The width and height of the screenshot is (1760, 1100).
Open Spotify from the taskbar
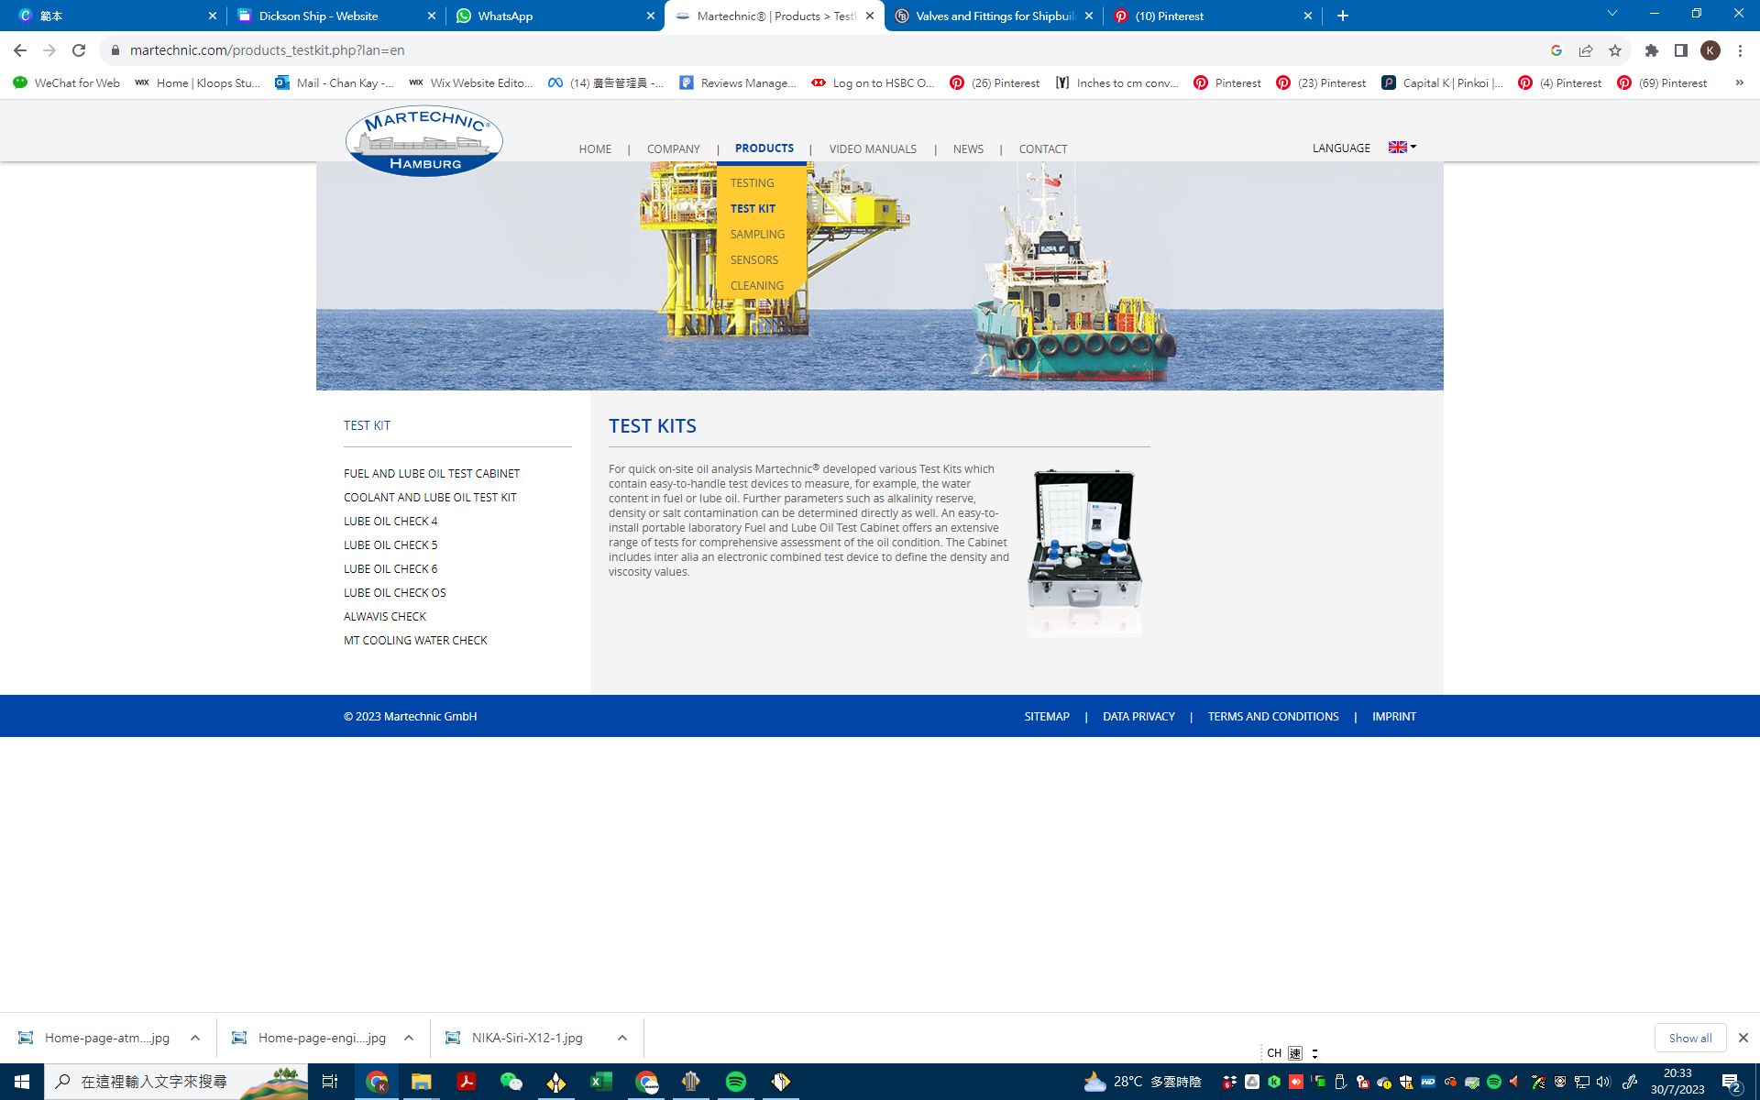tap(735, 1082)
